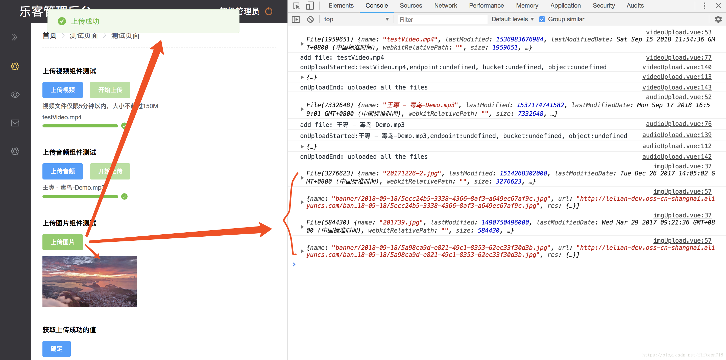Image resolution: width=726 pixels, height=360 pixels.
Task: Click the orange power logout icon
Action: click(x=269, y=12)
